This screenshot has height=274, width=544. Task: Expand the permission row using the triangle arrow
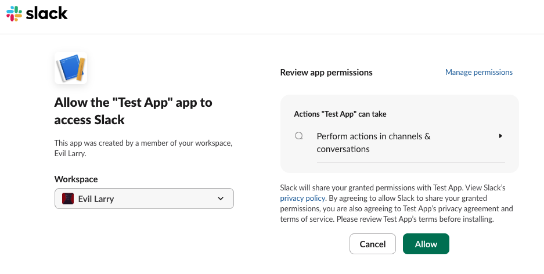click(x=500, y=136)
